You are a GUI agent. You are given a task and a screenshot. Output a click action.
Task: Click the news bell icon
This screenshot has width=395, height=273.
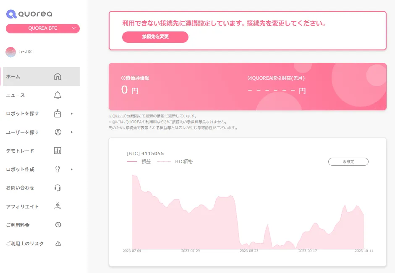click(58, 95)
